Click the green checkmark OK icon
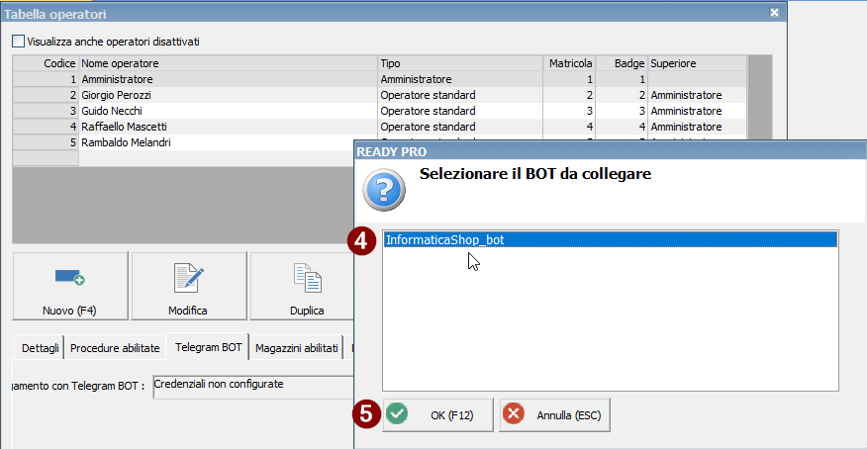The image size is (867, 449). 397,414
